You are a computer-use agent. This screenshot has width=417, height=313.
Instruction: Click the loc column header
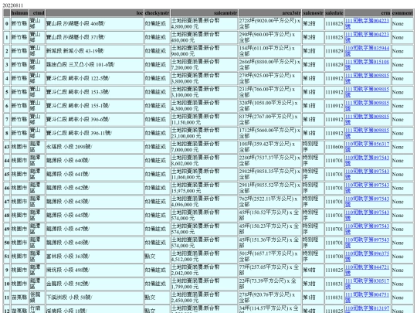click(95, 13)
